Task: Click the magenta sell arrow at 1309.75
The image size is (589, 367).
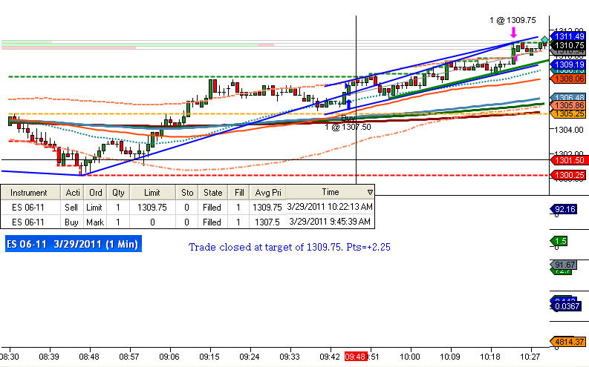Action: tap(513, 32)
